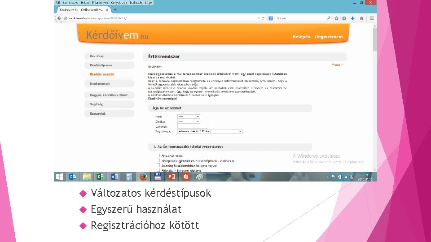Open the Könyvjelzők menu
431x242 pixels.
click(x=119, y=3)
